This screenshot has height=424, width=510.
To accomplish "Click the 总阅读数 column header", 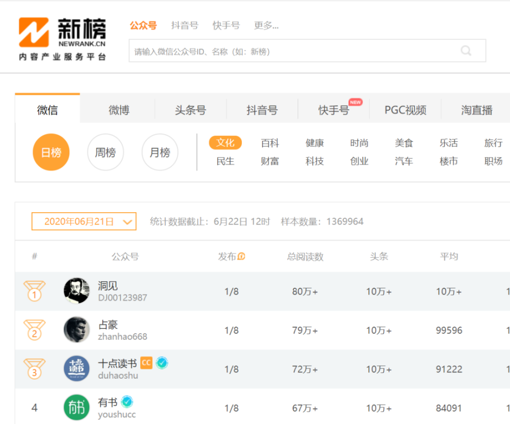I will pos(305,257).
